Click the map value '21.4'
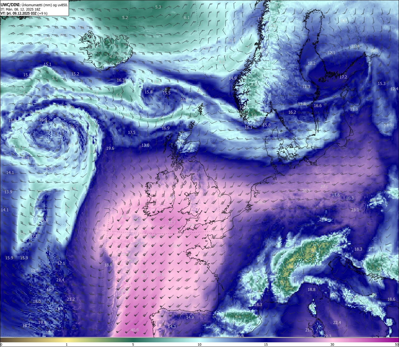This screenshot has height=347, width=399. click(60, 280)
